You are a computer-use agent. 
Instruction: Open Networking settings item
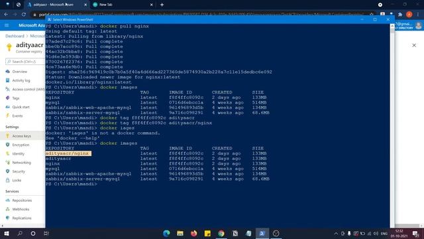[x=21, y=163]
